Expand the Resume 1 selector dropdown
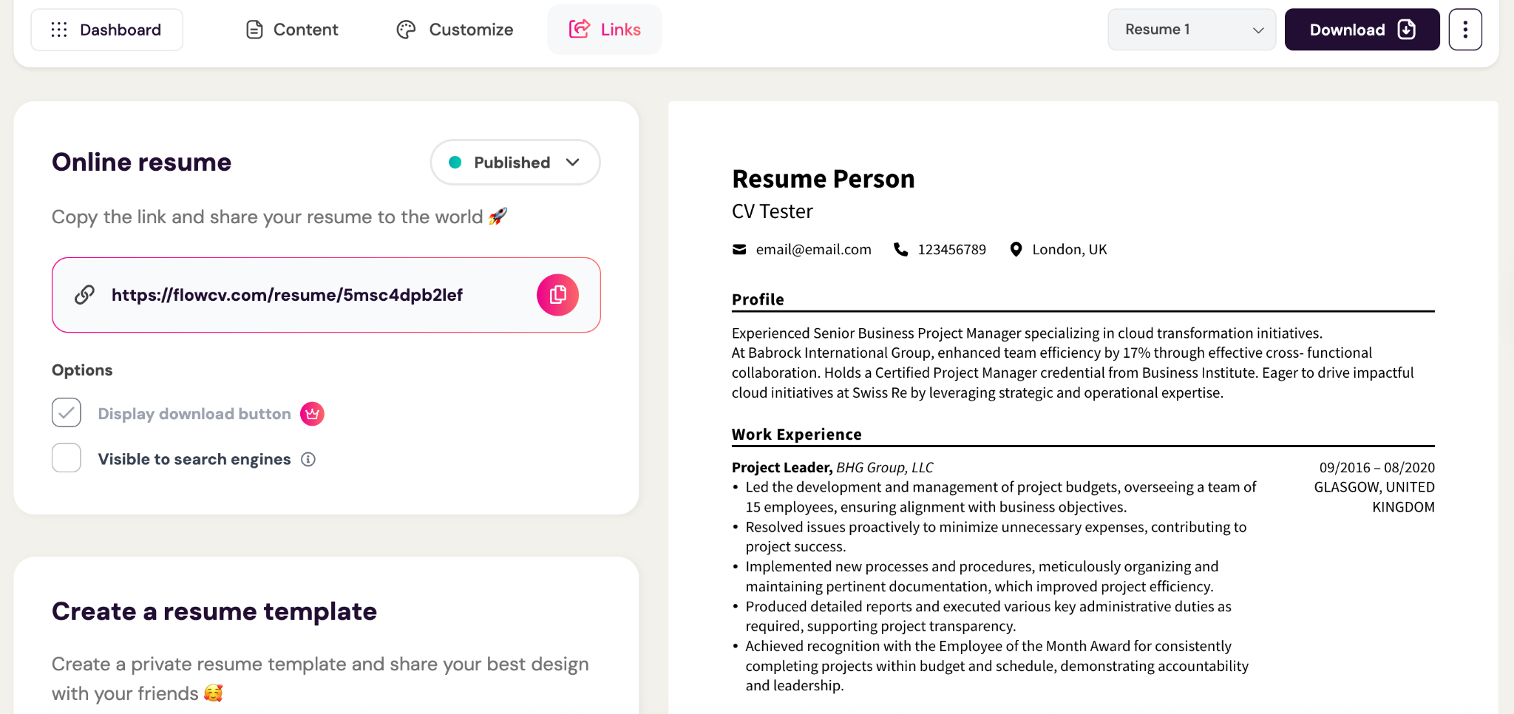 pyautogui.click(x=1191, y=30)
